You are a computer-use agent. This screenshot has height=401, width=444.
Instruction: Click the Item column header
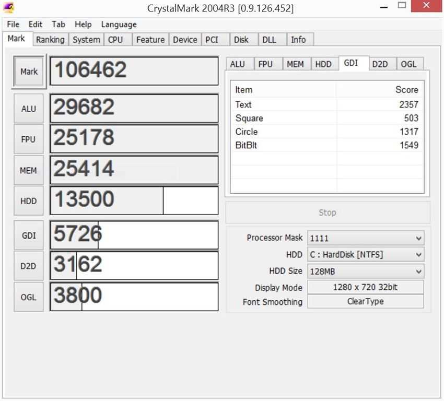point(284,90)
